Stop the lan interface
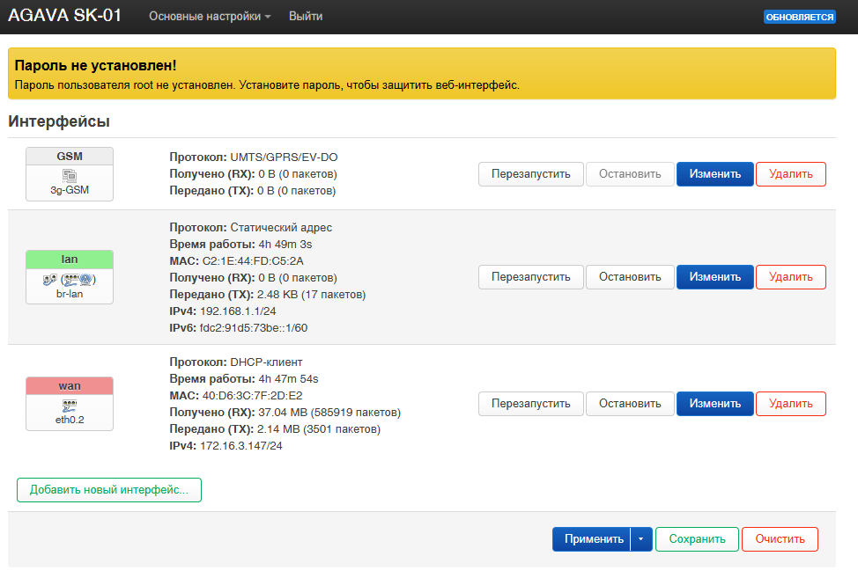This screenshot has width=858, height=578. (x=630, y=277)
